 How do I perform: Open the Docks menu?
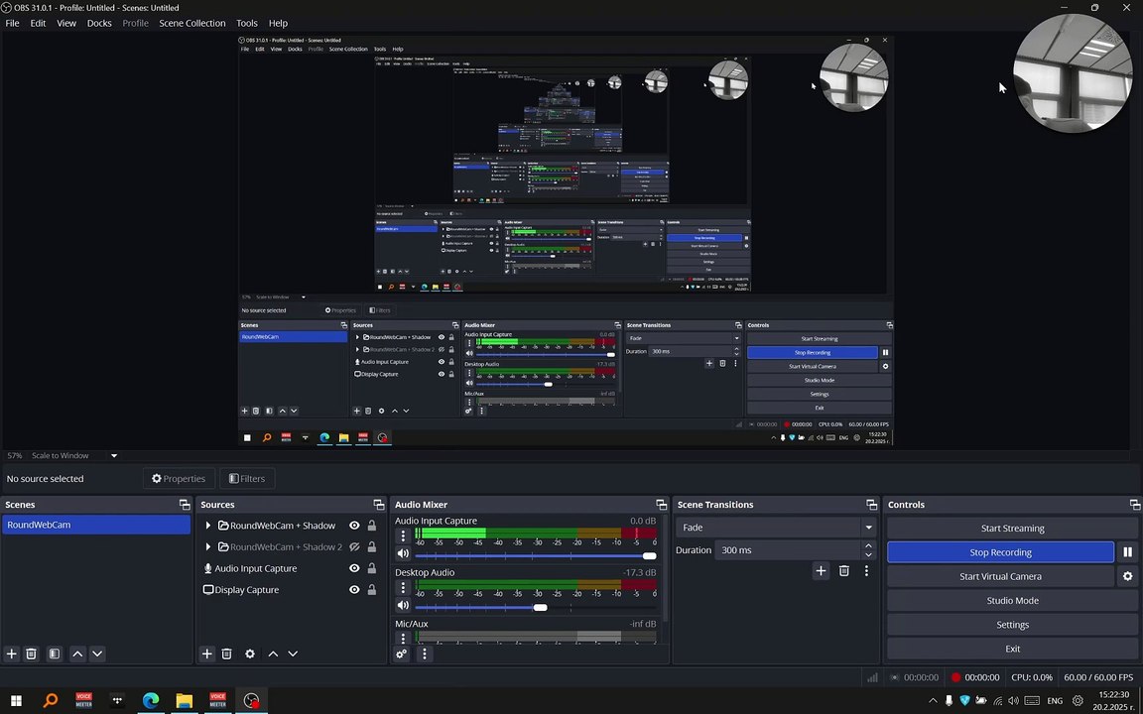coord(99,24)
